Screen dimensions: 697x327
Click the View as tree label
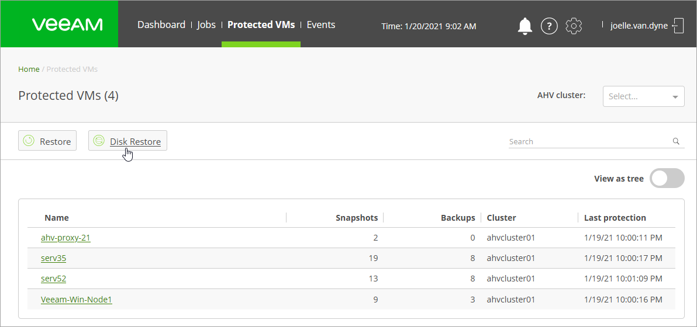pyautogui.click(x=619, y=179)
